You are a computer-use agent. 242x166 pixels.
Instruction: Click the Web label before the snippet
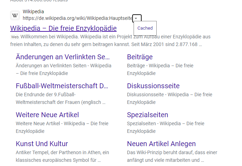[15, 37]
